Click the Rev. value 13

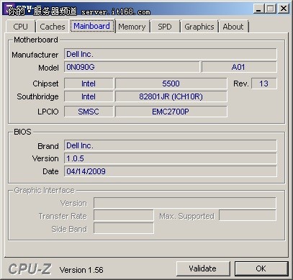click(264, 83)
